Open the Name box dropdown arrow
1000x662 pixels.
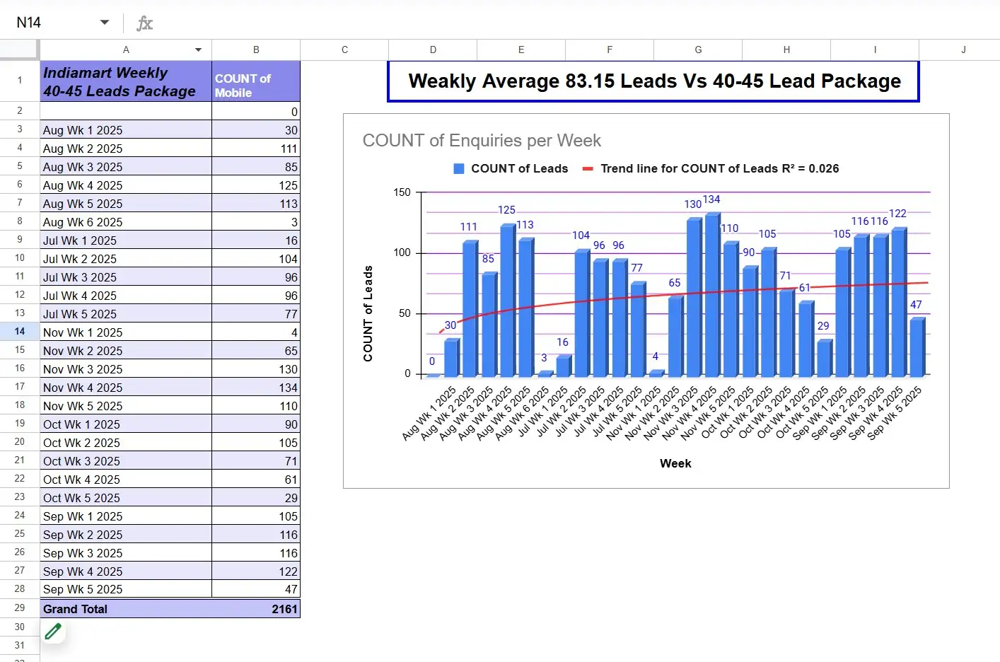[x=105, y=23]
